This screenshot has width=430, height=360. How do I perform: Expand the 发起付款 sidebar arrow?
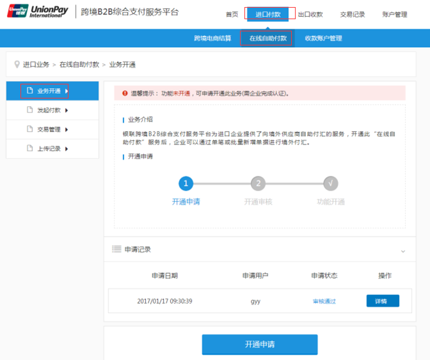click(66, 110)
